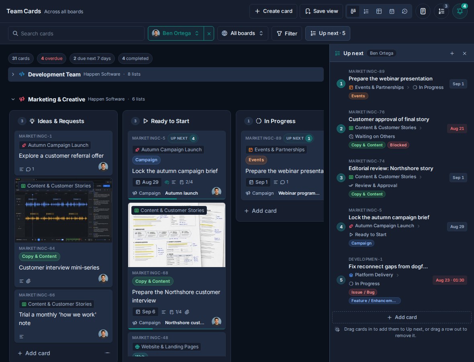The height and width of the screenshot is (362, 474).
Task: Switch to the calendar view icon
Action: pyautogui.click(x=392, y=11)
